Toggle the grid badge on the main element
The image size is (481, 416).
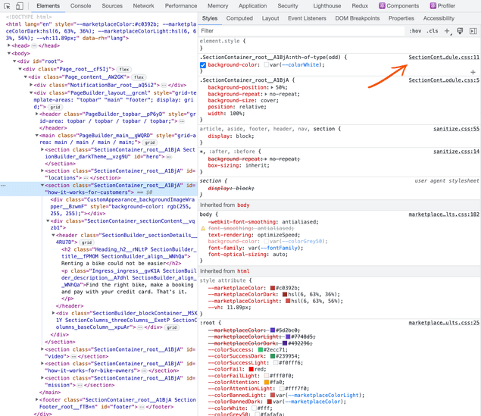coord(150,142)
